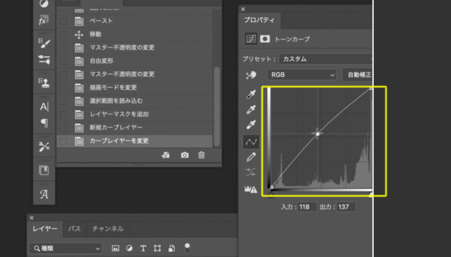Click the 入力 input field showing 118
The image size is (451, 257).
point(307,207)
